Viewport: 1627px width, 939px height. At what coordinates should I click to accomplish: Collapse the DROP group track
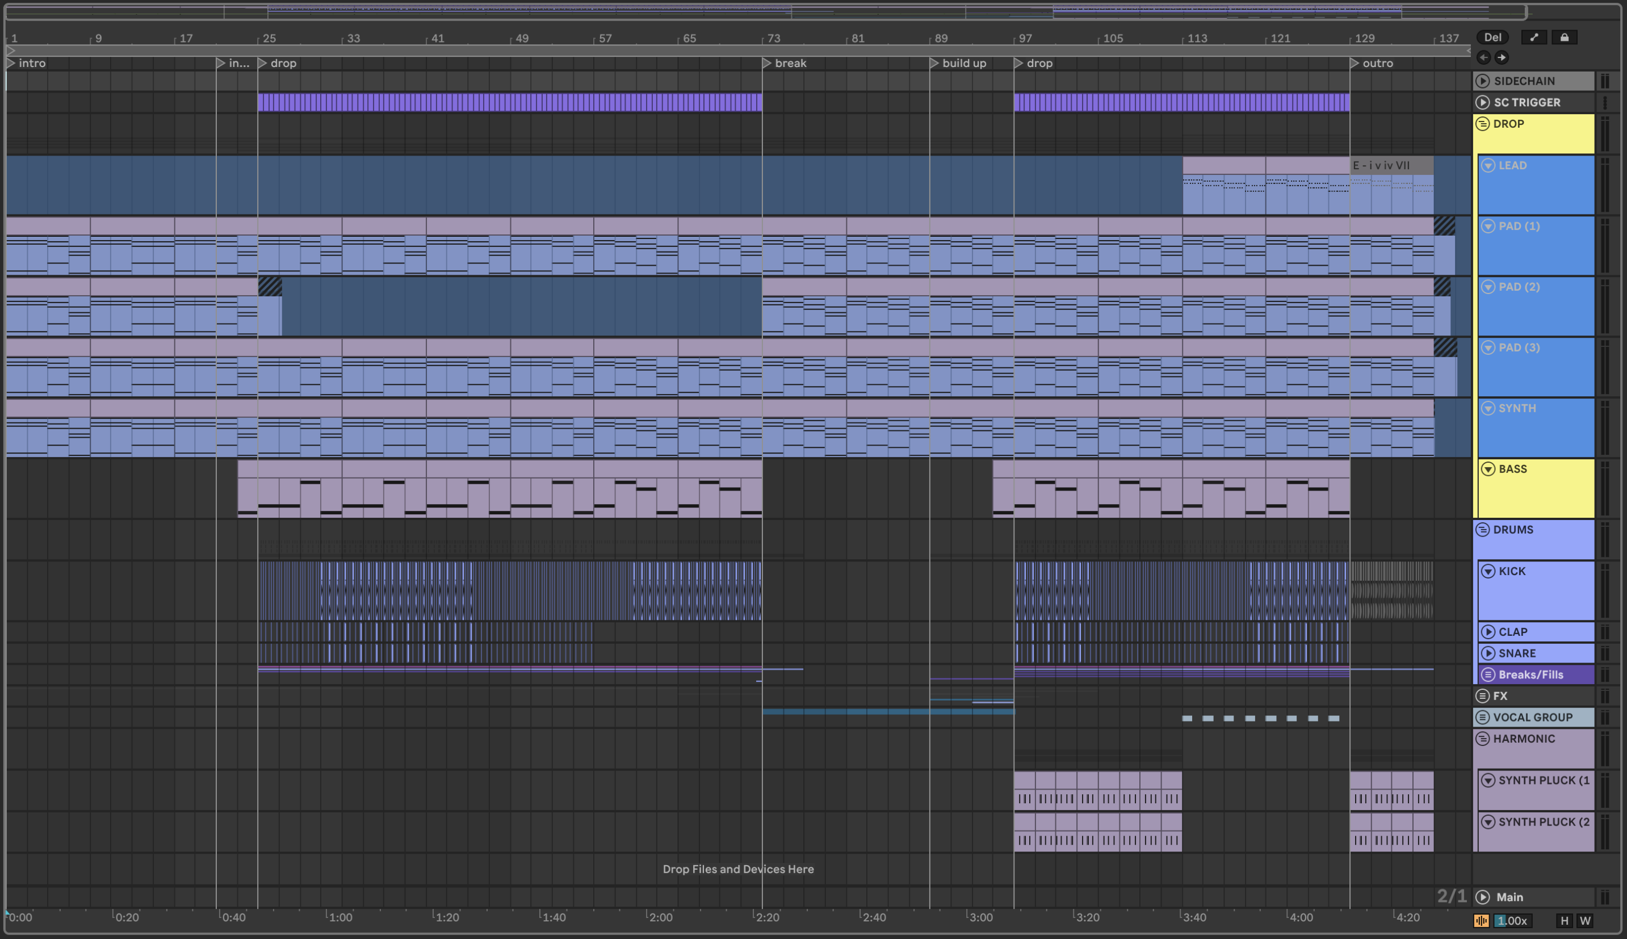click(1483, 124)
